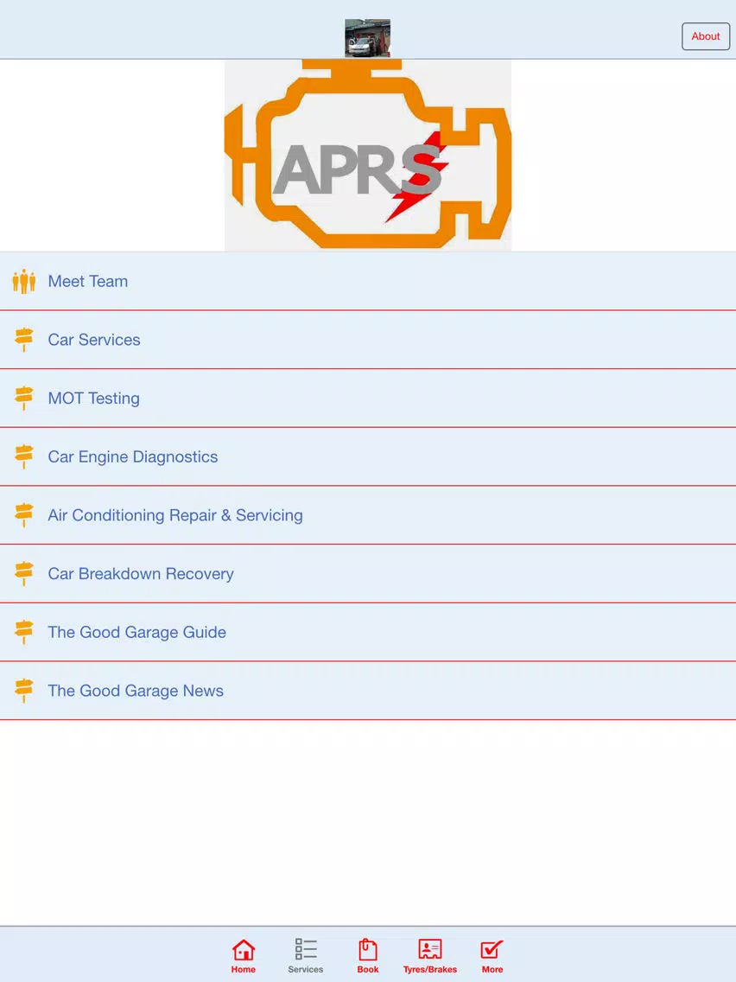Open The Good Garage News
The image size is (736, 982).
[x=368, y=691]
